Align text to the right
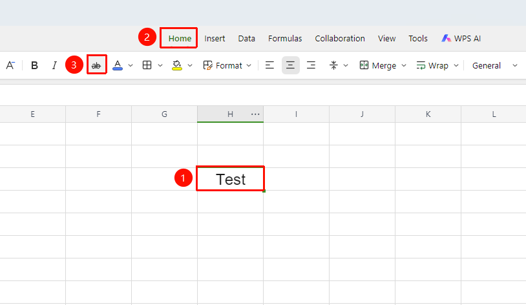This screenshot has height=305, width=526. [x=311, y=65]
